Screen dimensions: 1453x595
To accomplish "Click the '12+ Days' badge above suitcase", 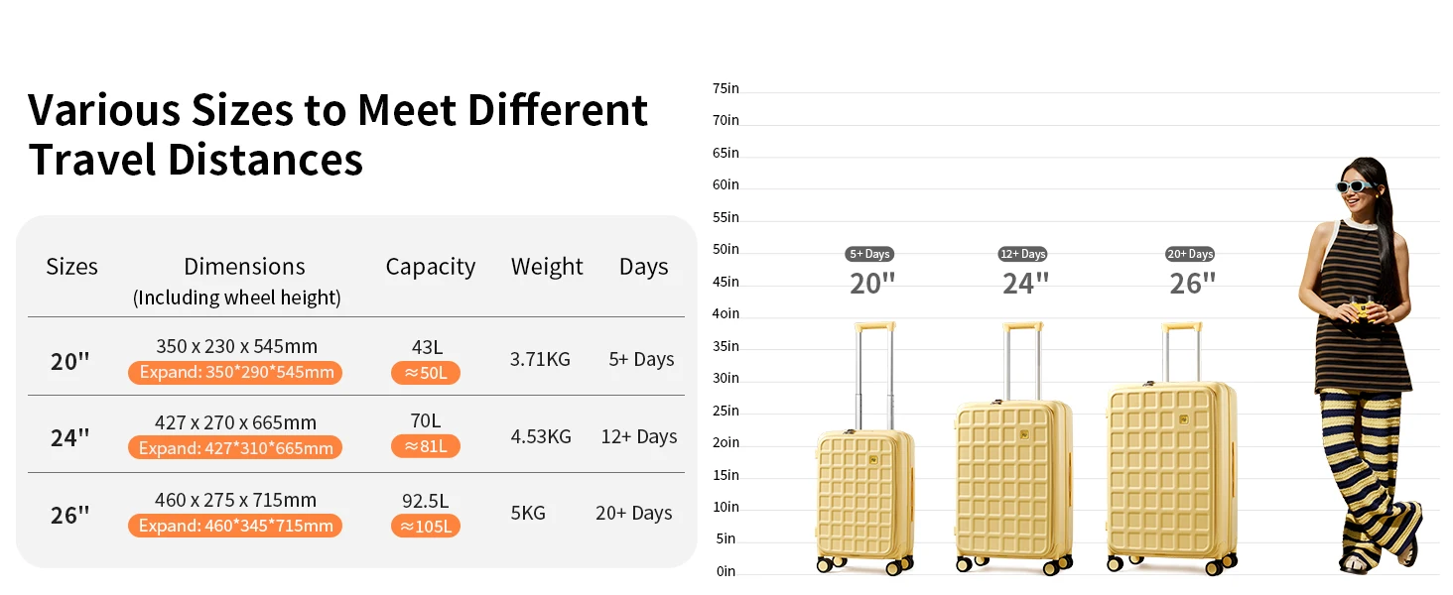I will pos(1022,254).
